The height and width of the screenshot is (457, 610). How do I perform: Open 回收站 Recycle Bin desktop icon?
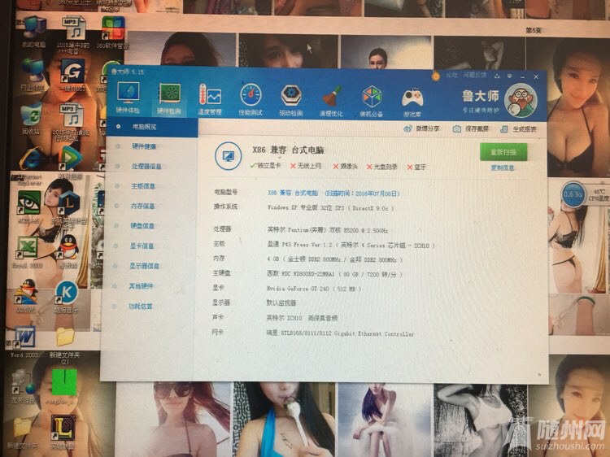[x=32, y=119]
